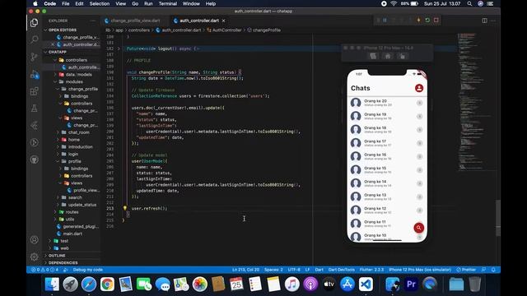This screenshot has width=527, height=296.
Task: Click the lightbulb quick-fix on line 213
Action: coord(125,208)
